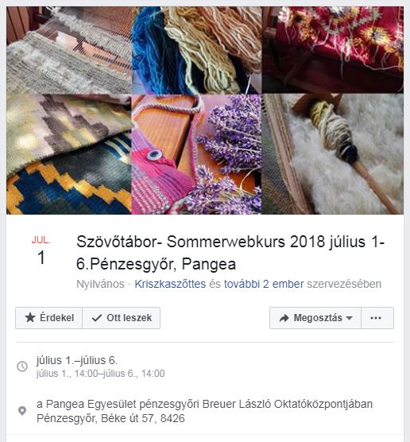Open the red embroidered textile cover photo

[x=332, y=50]
